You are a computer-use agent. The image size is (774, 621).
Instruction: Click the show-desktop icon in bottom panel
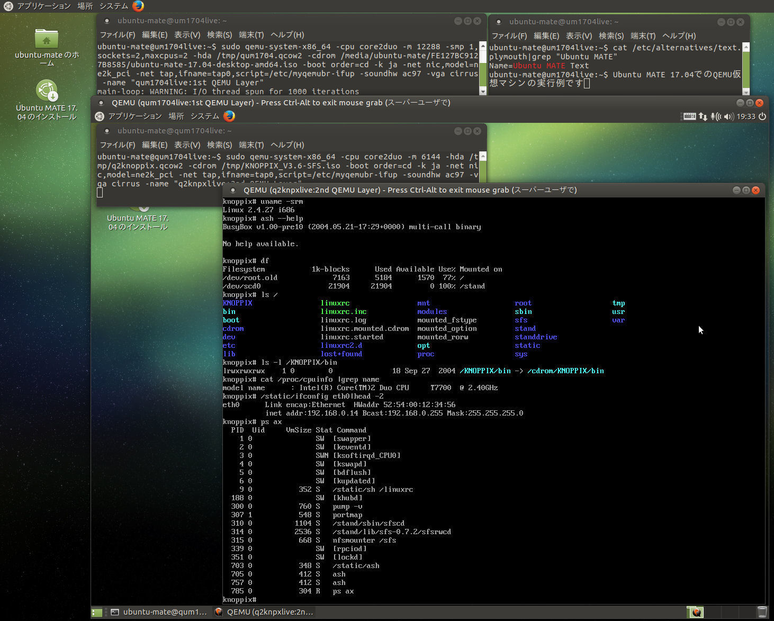97,613
